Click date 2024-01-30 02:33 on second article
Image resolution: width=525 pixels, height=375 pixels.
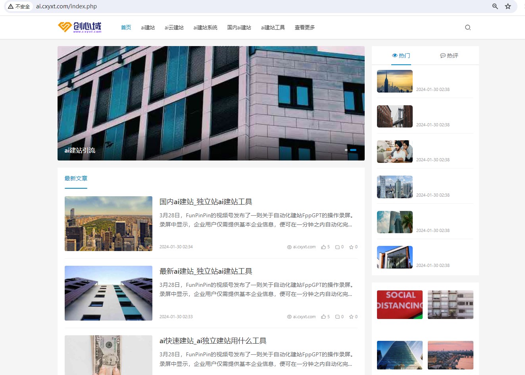click(x=176, y=317)
